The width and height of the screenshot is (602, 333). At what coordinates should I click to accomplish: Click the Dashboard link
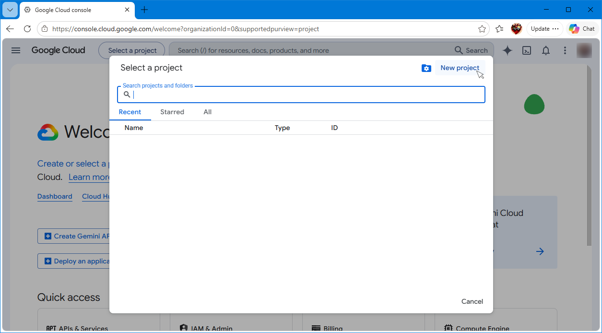click(x=55, y=196)
